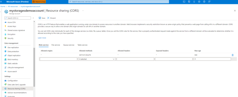Click the Encryption lock icon
The width and height of the screenshot is (238, 97).
pos(5,34)
